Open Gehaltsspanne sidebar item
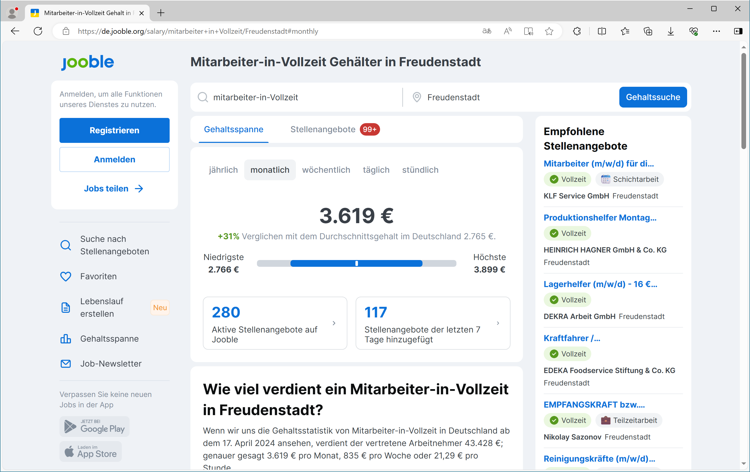The height and width of the screenshot is (472, 750). 115,338
